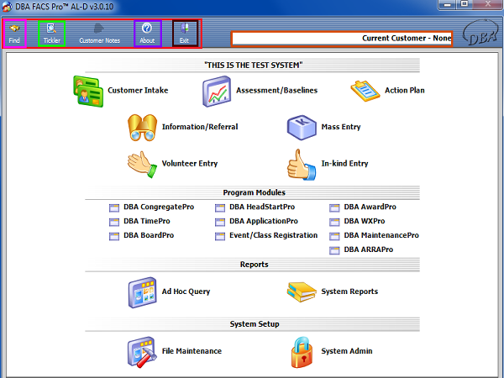Viewport: 504px width, 378px height.
Task: Launch DBA HeadStartPro module link
Action: click(x=262, y=207)
